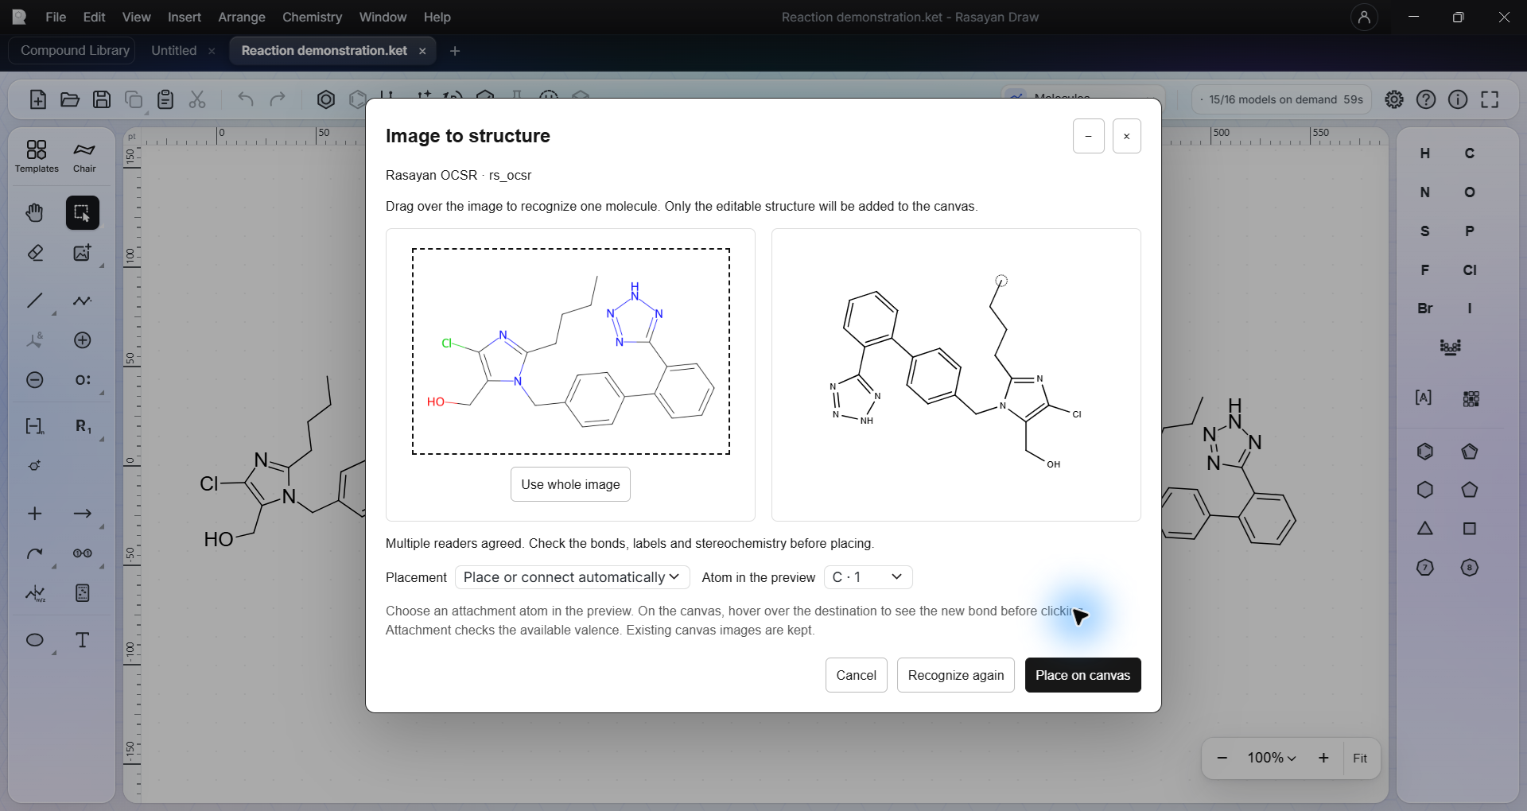The height and width of the screenshot is (811, 1527).
Task: Select the eraser tool
Action: [35, 253]
